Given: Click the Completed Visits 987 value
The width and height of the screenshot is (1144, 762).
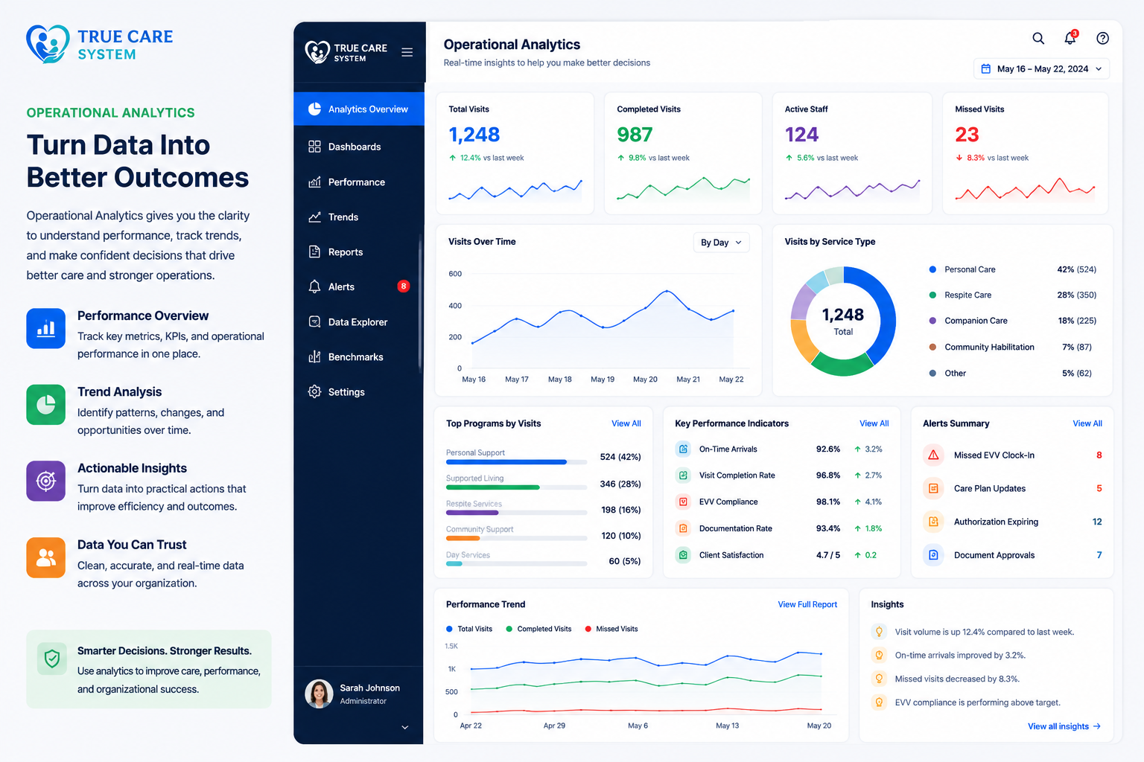Looking at the screenshot, I should pos(635,135).
